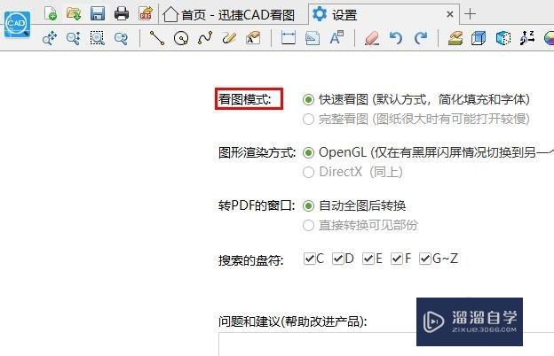This screenshot has width=554, height=356.
Task: Click the redo arrow
Action: [x=421, y=38]
